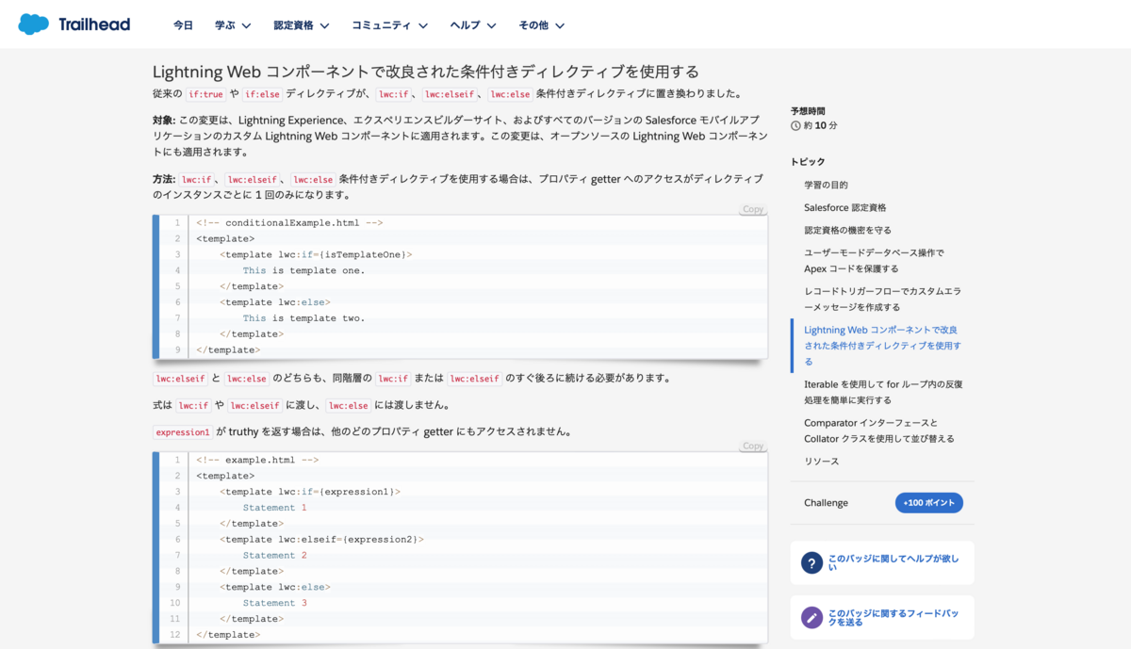Viewport: 1131px width, 649px height.
Task: Click the Trailhead cloud logo
Action: point(34,24)
